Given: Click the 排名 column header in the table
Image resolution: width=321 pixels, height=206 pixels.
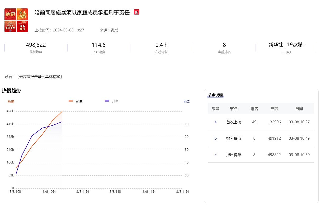Looking at the screenshot, I should point(254,109).
